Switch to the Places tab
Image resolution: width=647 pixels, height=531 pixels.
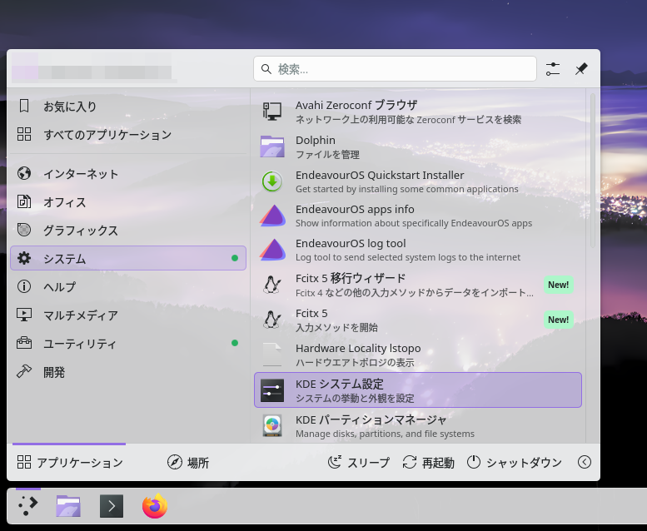(x=188, y=463)
